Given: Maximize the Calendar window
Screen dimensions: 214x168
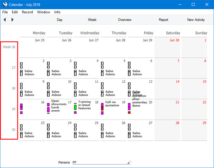Looking at the screenshot, I should click(193, 5).
